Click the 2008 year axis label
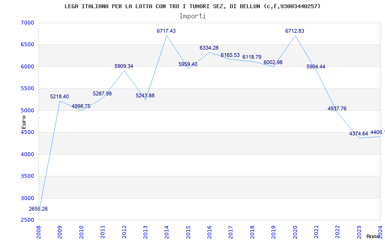This screenshot has height=241, width=385. pos(39,232)
